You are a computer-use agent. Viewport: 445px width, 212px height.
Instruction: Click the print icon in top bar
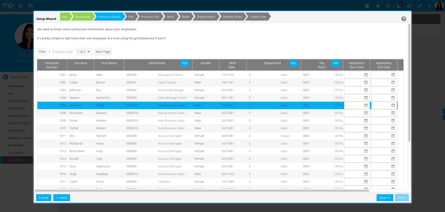(409, 6)
